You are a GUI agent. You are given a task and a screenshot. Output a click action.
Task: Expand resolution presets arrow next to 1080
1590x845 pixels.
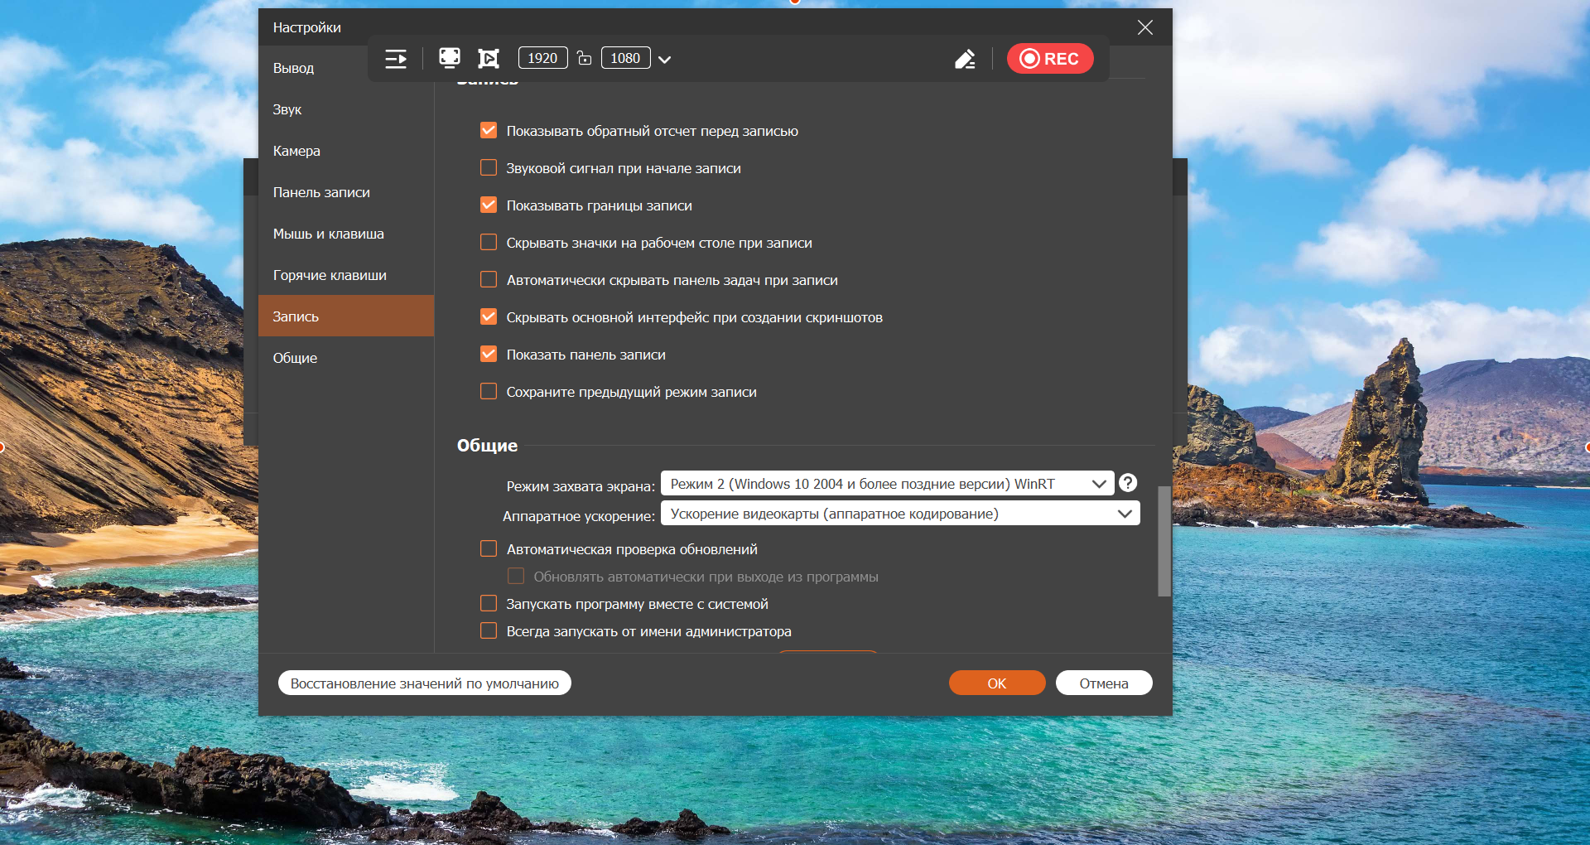coord(664,59)
